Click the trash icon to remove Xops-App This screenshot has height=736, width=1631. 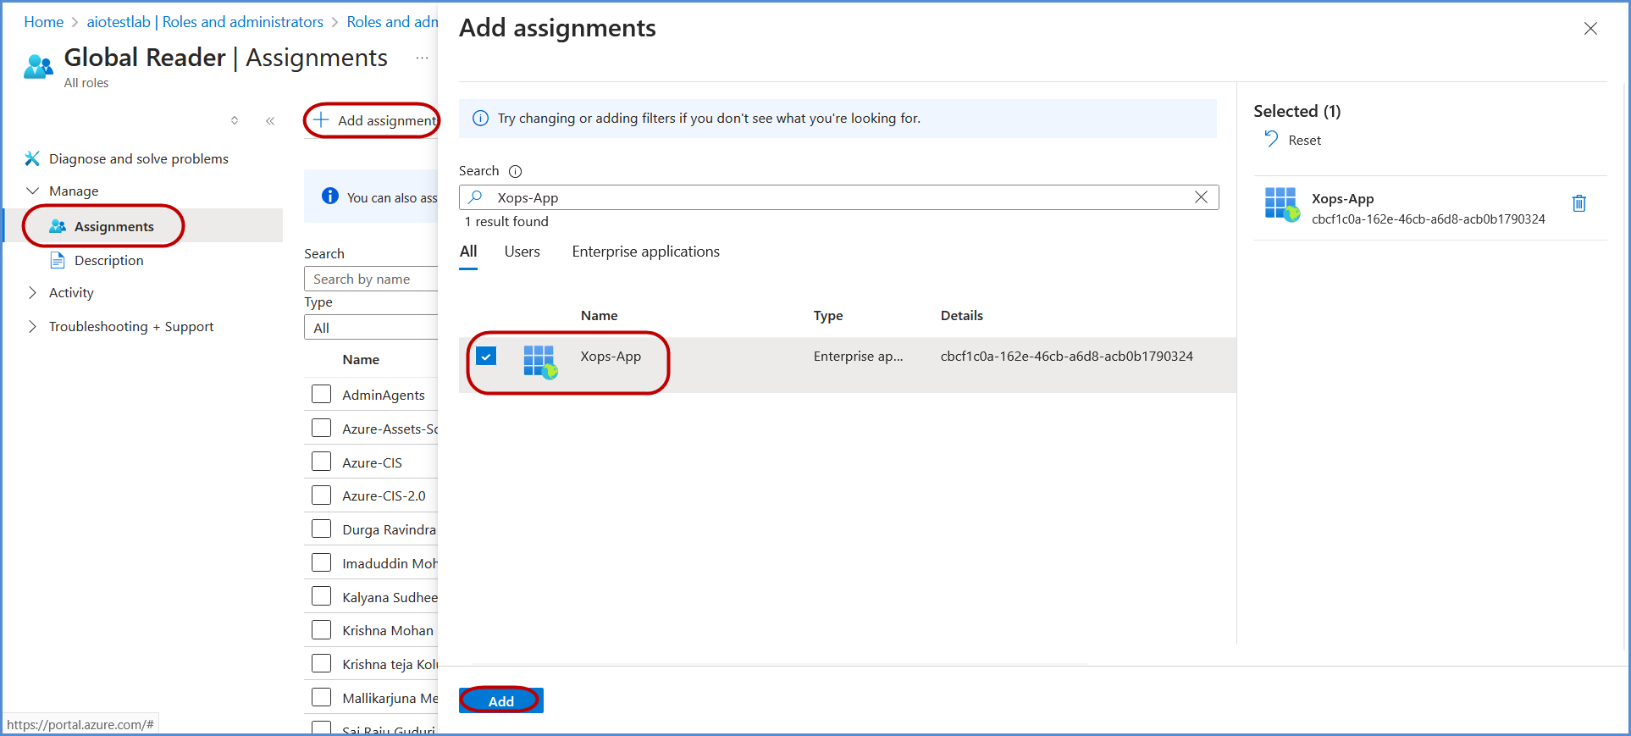(x=1578, y=203)
